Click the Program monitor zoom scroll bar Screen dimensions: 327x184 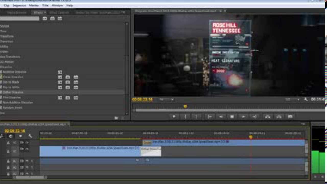pyautogui.click(x=230, y=110)
